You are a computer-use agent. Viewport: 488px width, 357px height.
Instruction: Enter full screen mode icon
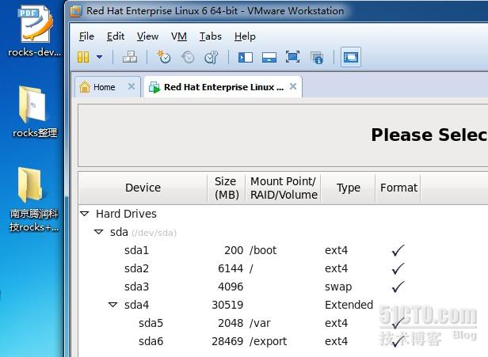point(293,57)
